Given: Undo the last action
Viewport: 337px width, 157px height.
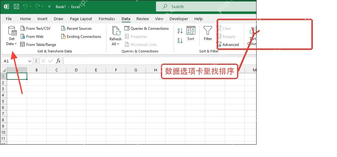Looking at the screenshot, I should coord(25,7).
